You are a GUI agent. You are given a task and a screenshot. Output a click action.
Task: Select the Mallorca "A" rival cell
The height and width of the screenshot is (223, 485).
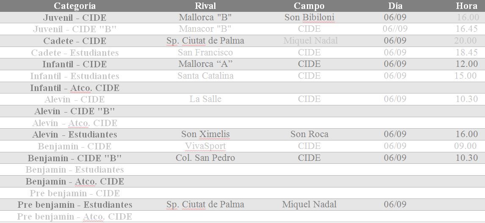coord(205,64)
